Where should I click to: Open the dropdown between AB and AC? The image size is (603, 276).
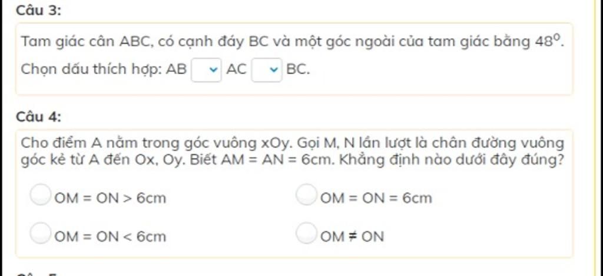206,70
